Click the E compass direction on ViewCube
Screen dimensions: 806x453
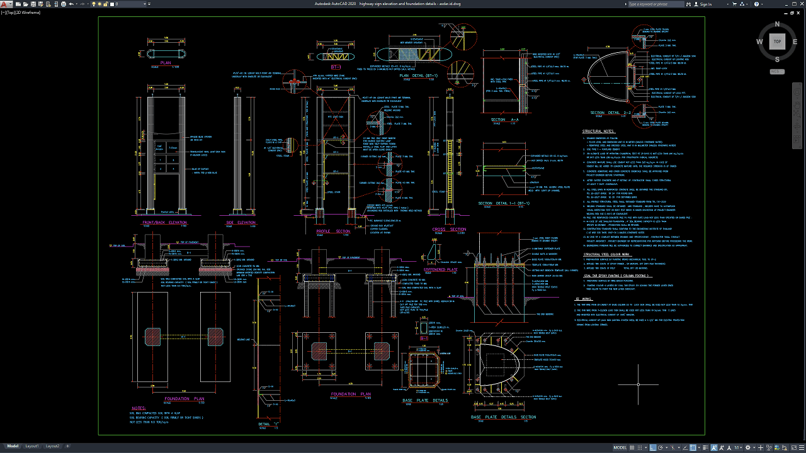click(794, 42)
